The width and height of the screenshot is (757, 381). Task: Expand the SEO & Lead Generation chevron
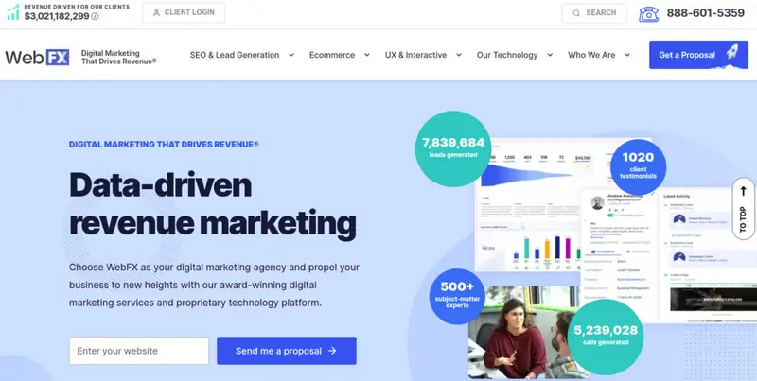tap(291, 55)
